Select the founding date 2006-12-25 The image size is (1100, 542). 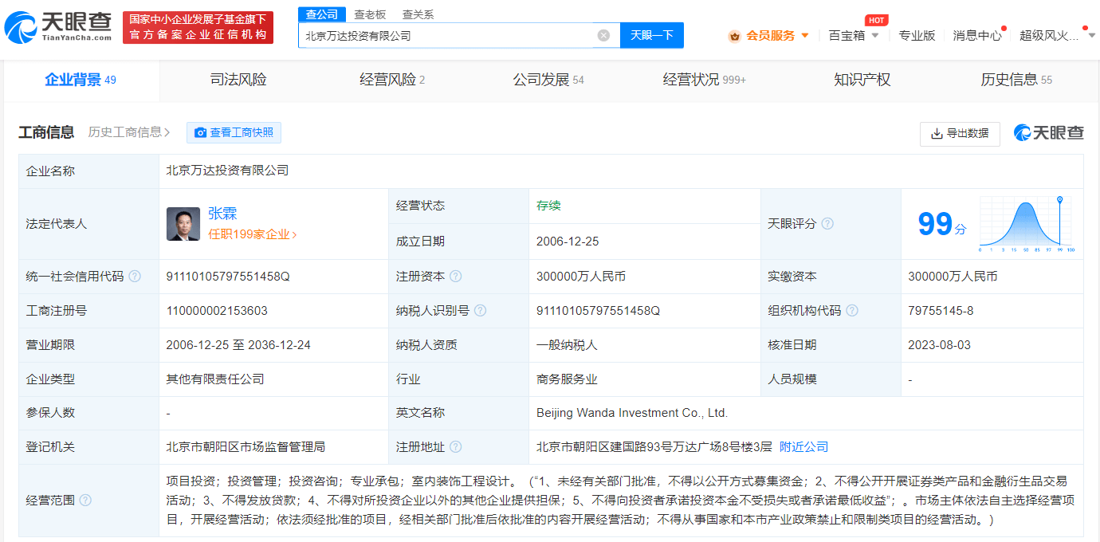[568, 242]
